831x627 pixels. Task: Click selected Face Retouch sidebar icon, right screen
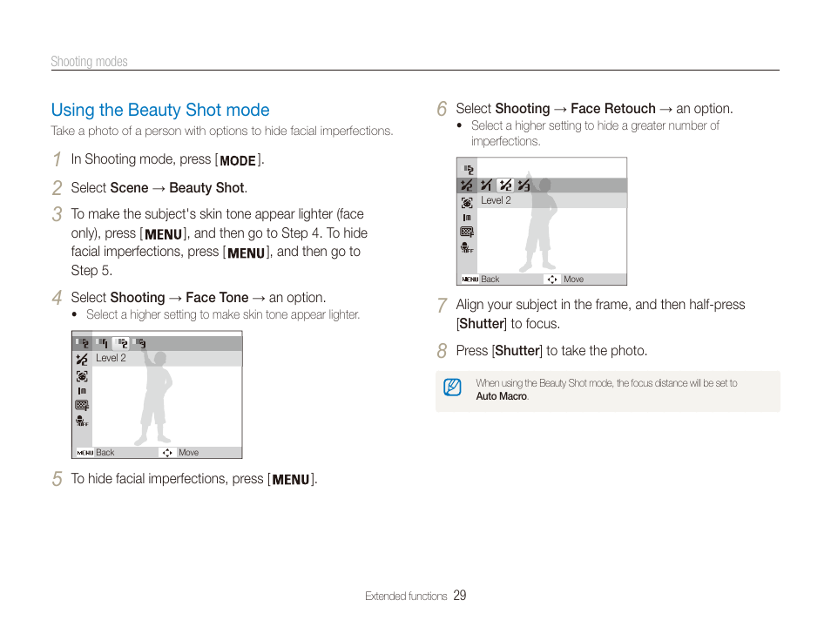pyautogui.click(x=467, y=185)
